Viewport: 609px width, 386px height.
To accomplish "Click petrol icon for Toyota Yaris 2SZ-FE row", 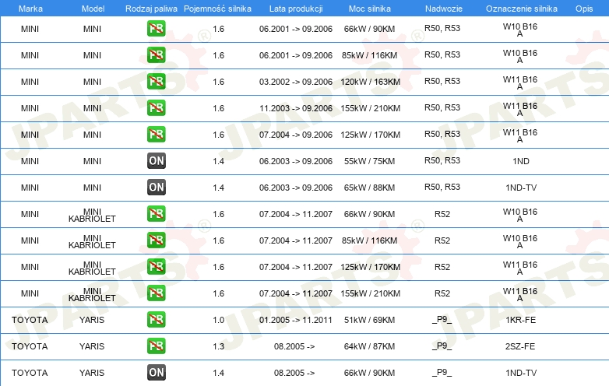I will [156, 346].
